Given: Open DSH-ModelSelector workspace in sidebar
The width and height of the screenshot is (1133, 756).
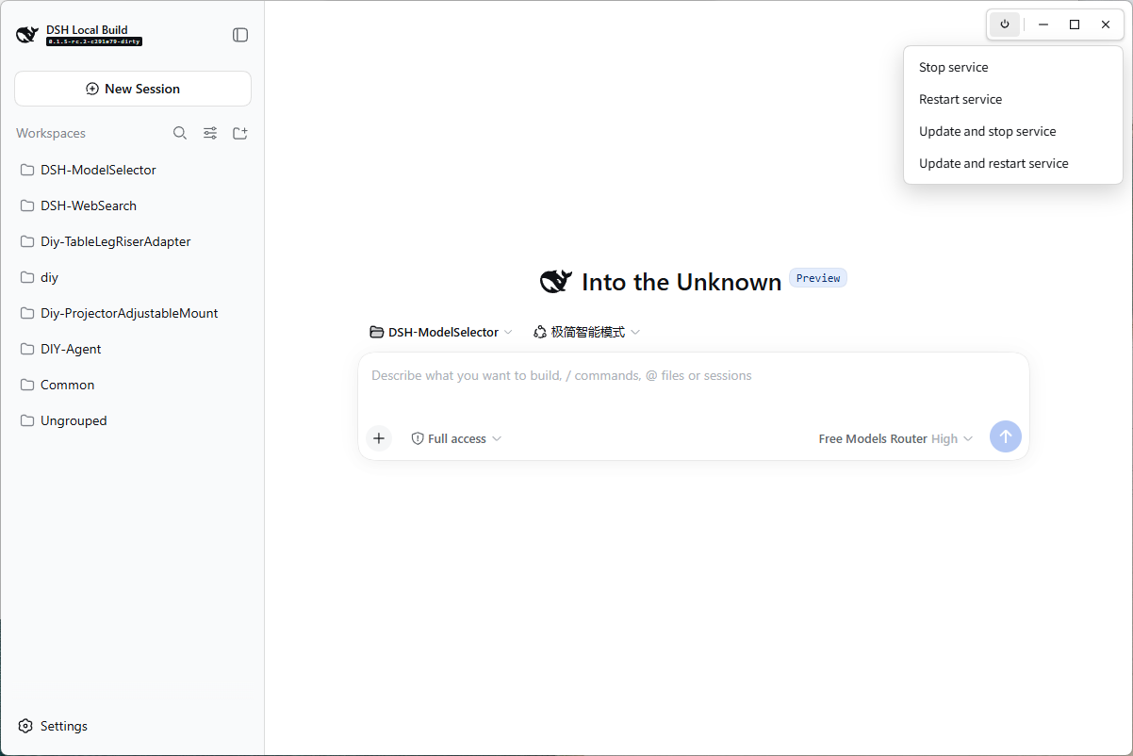Looking at the screenshot, I should click(x=133, y=170).
